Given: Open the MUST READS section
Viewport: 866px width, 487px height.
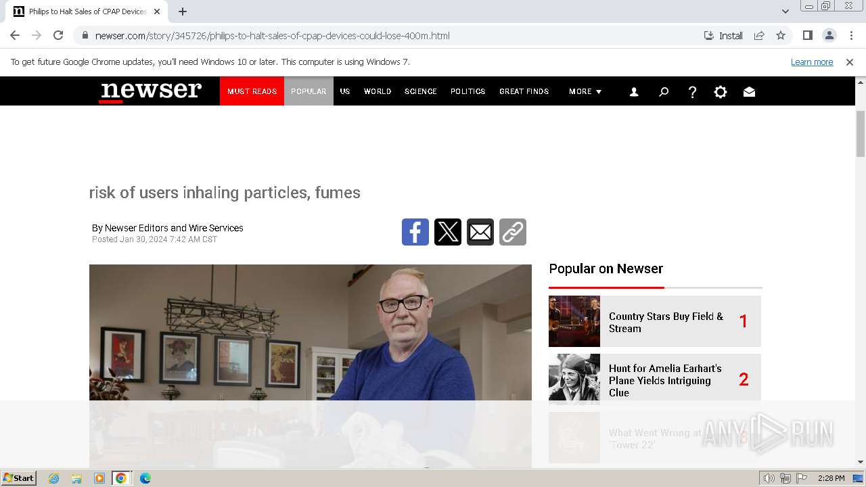Looking at the screenshot, I should click(252, 91).
